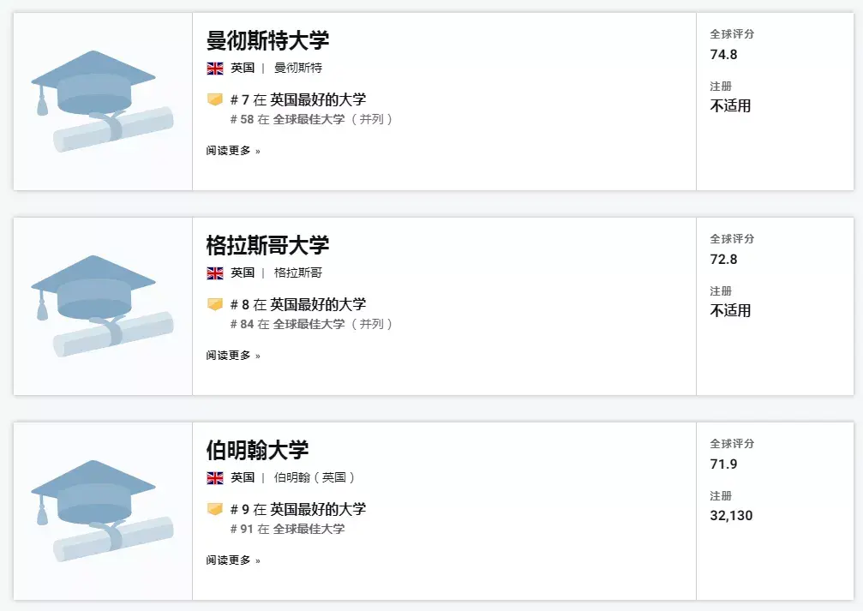Click graduation cap image for 格拉斯哥大学

click(x=102, y=306)
